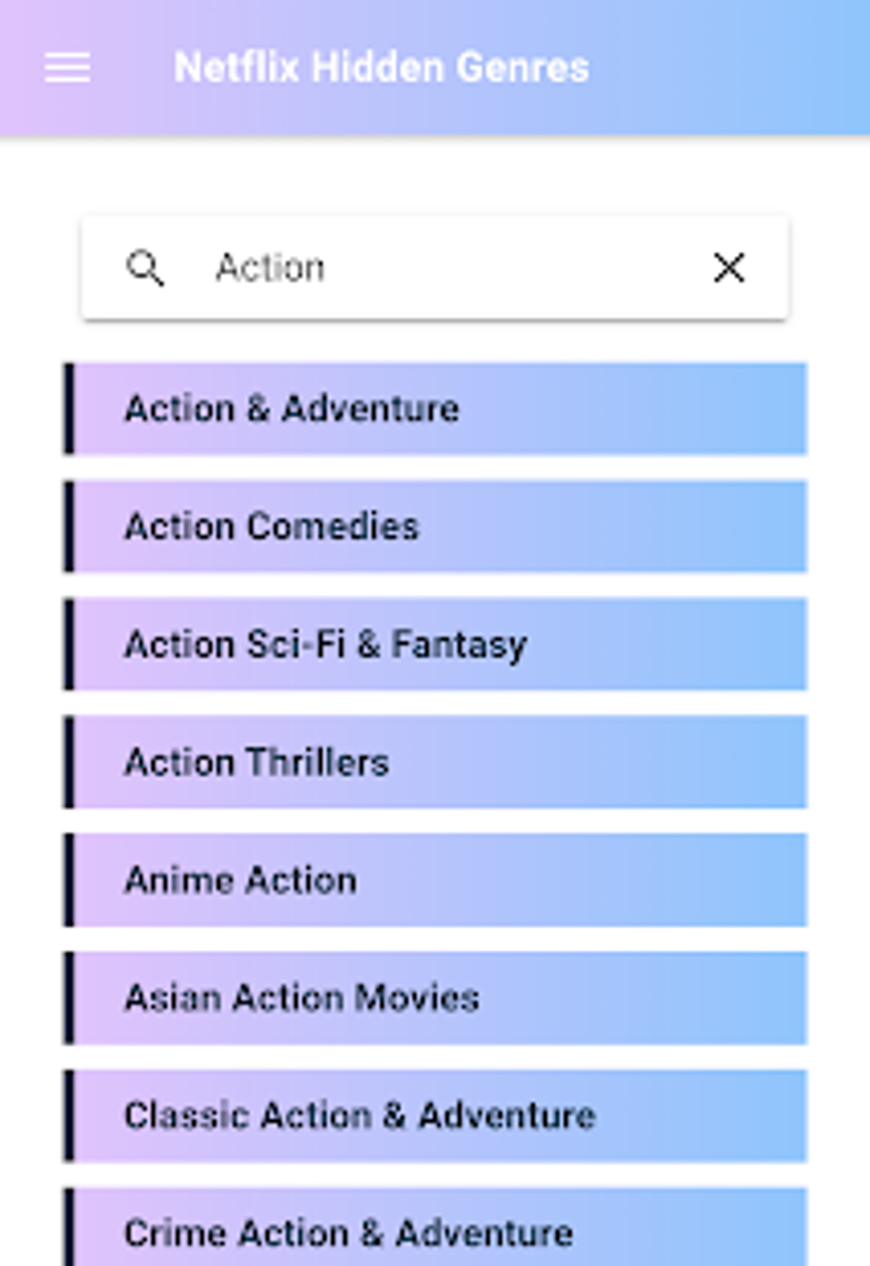Click the Netflix Hidden Genres title

tap(381, 67)
